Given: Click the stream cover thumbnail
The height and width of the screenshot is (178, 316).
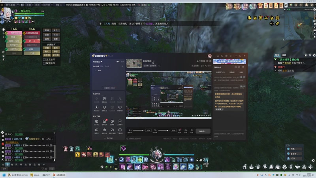Looking at the screenshot, I should point(134,63).
